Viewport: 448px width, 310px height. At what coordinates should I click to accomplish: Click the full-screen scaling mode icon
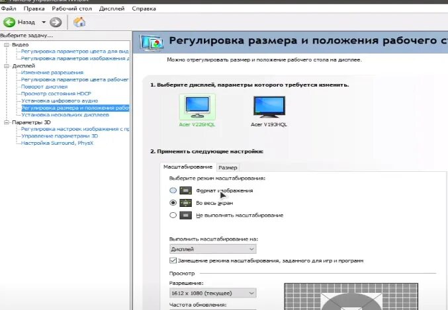pyautogui.click(x=185, y=203)
